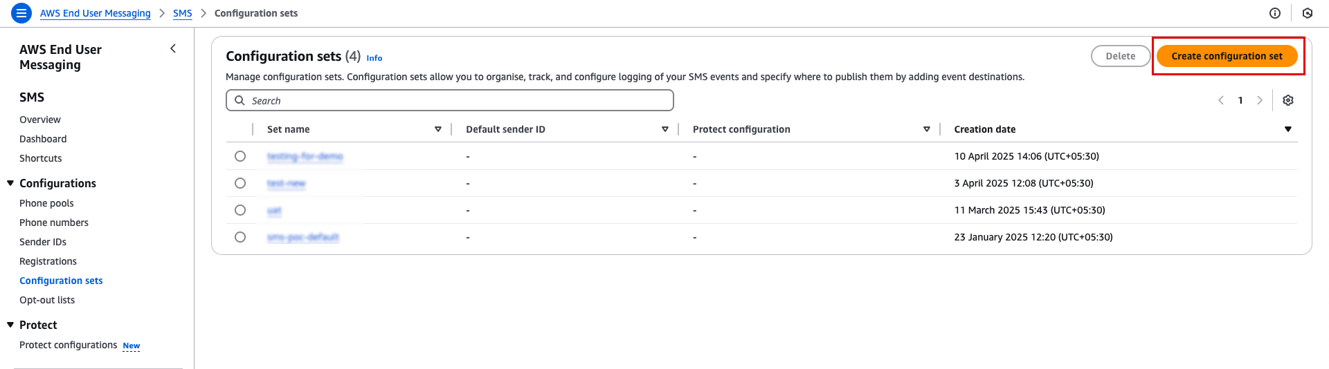The height and width of the screenshot is (369, 1329).
Task: Click the Set name column header
Action: 289,129
